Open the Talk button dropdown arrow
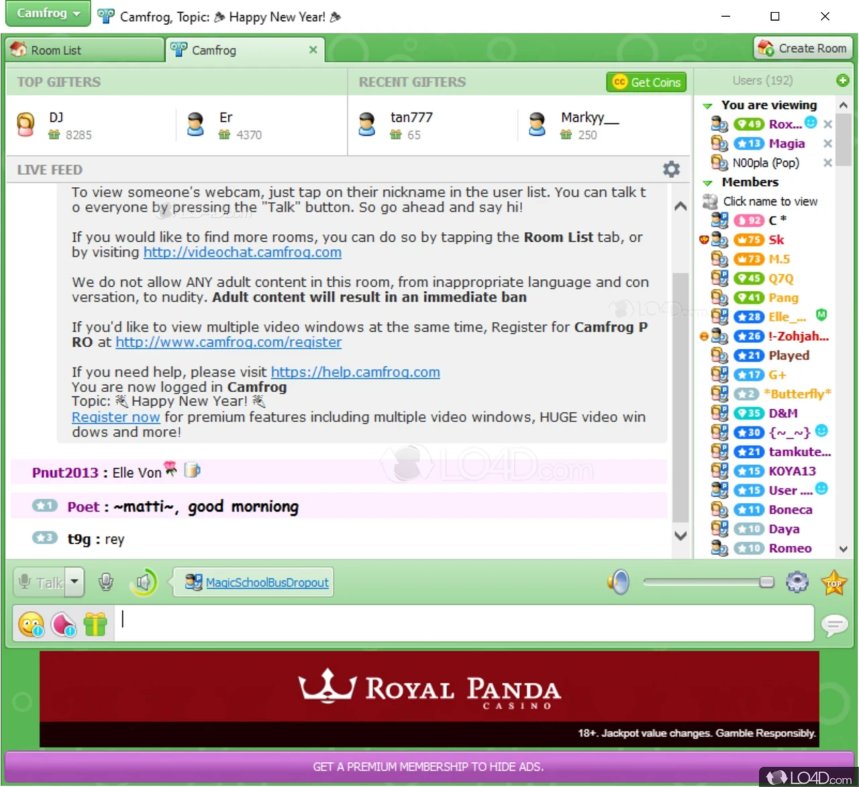This screenshot has height=787, width=859. 75,582
